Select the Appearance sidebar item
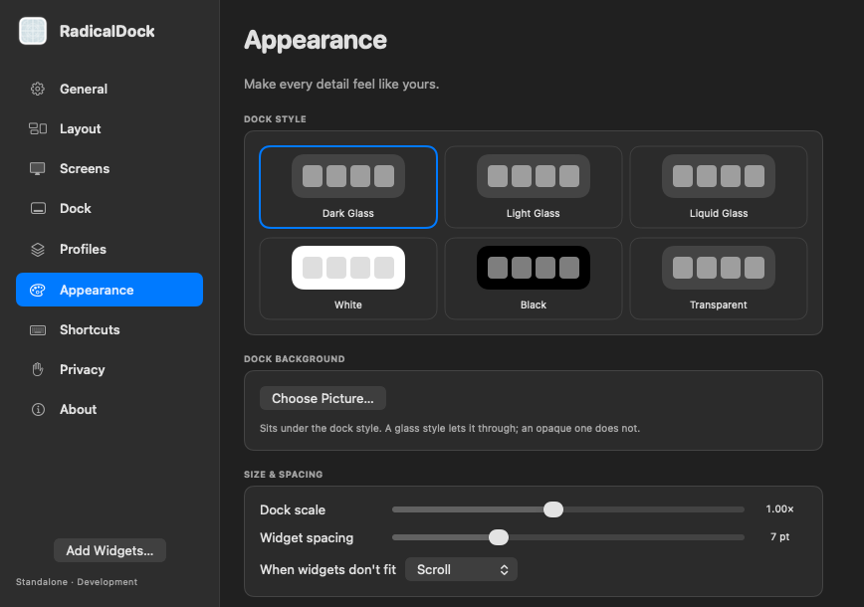The width and height of the screenshot is (864, 607). [x=109, y=290]
